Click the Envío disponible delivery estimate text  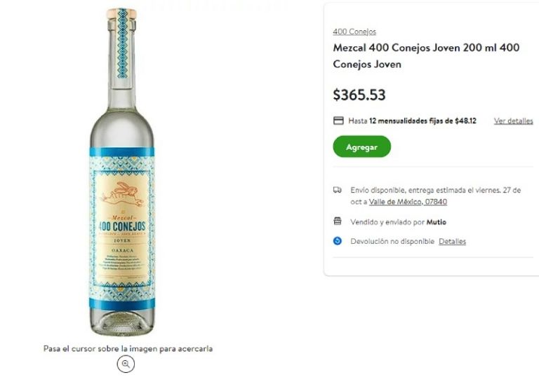pyautogui.click(x=434, y=189)
